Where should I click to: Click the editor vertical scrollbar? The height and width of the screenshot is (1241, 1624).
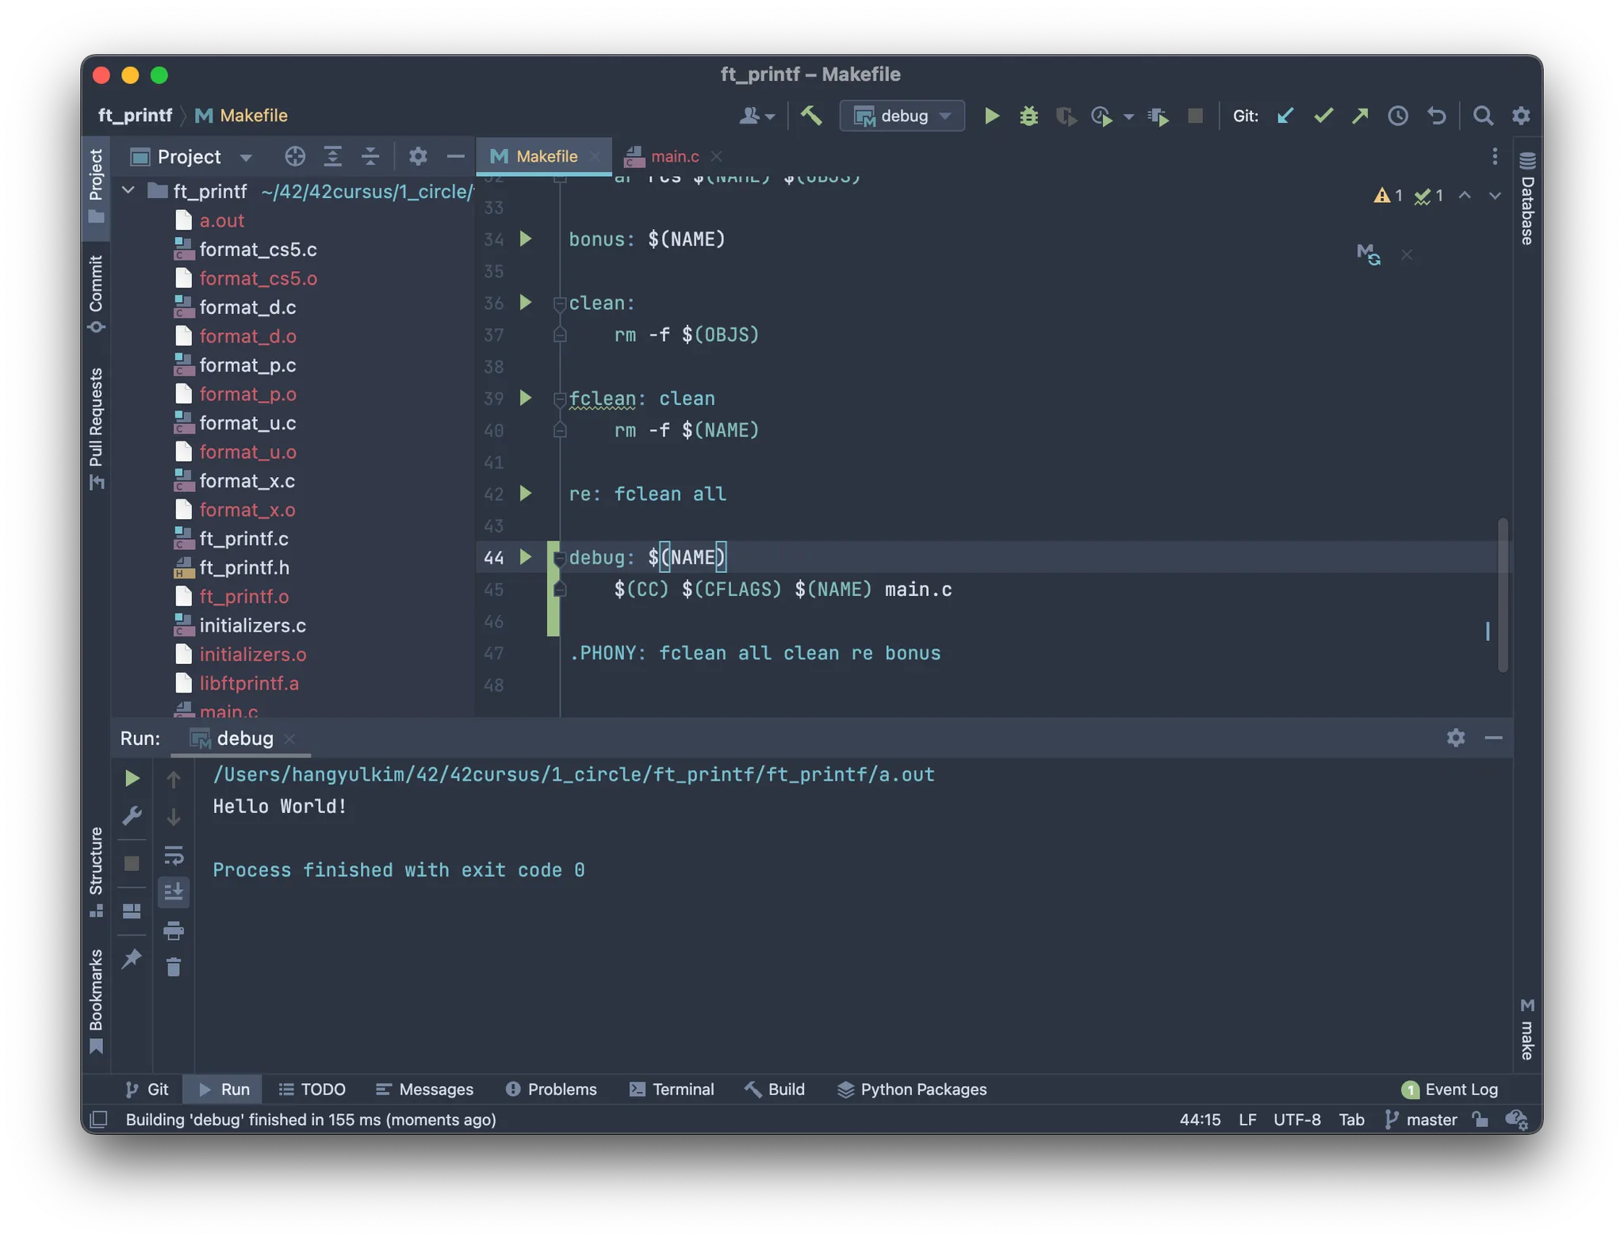[1503, 594]
